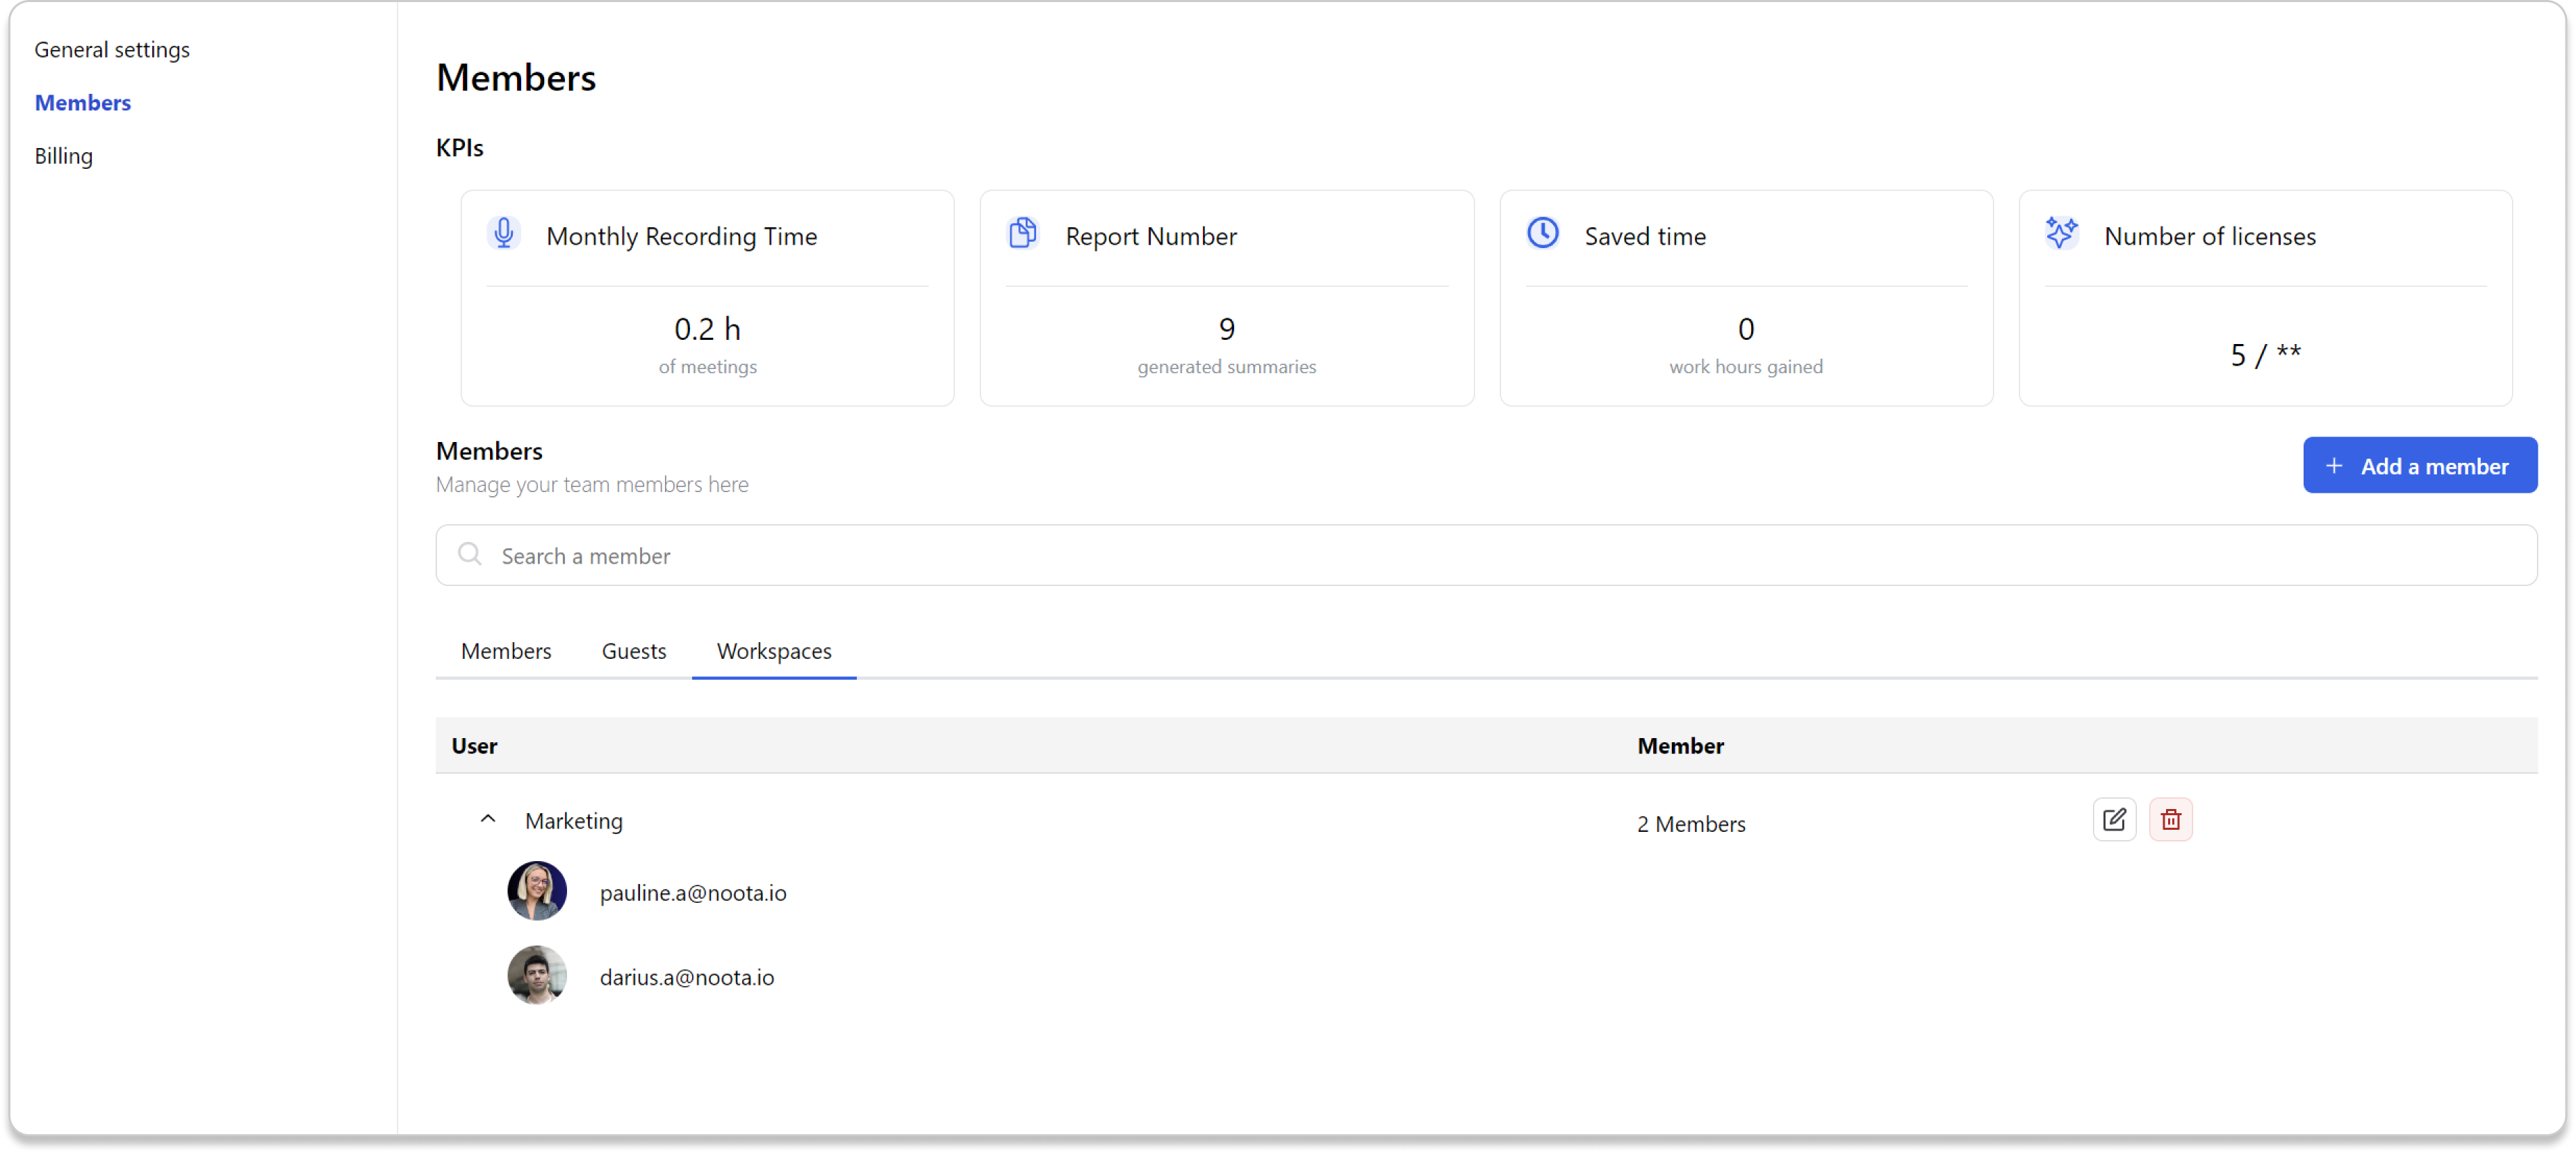Click the plus icon on Add a member

click(2334, 466)
